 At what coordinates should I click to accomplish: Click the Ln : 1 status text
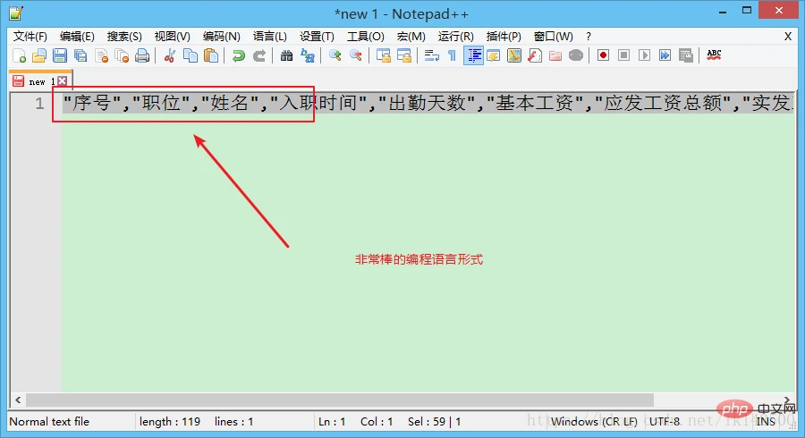coord(332,422)
